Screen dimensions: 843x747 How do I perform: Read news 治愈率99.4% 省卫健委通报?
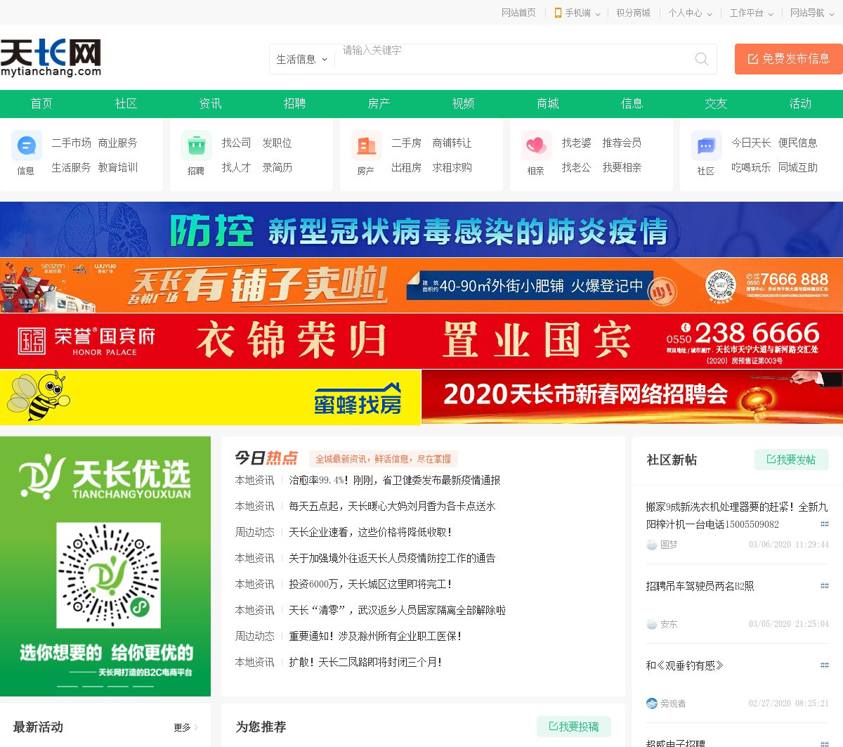tap(395, 480)
